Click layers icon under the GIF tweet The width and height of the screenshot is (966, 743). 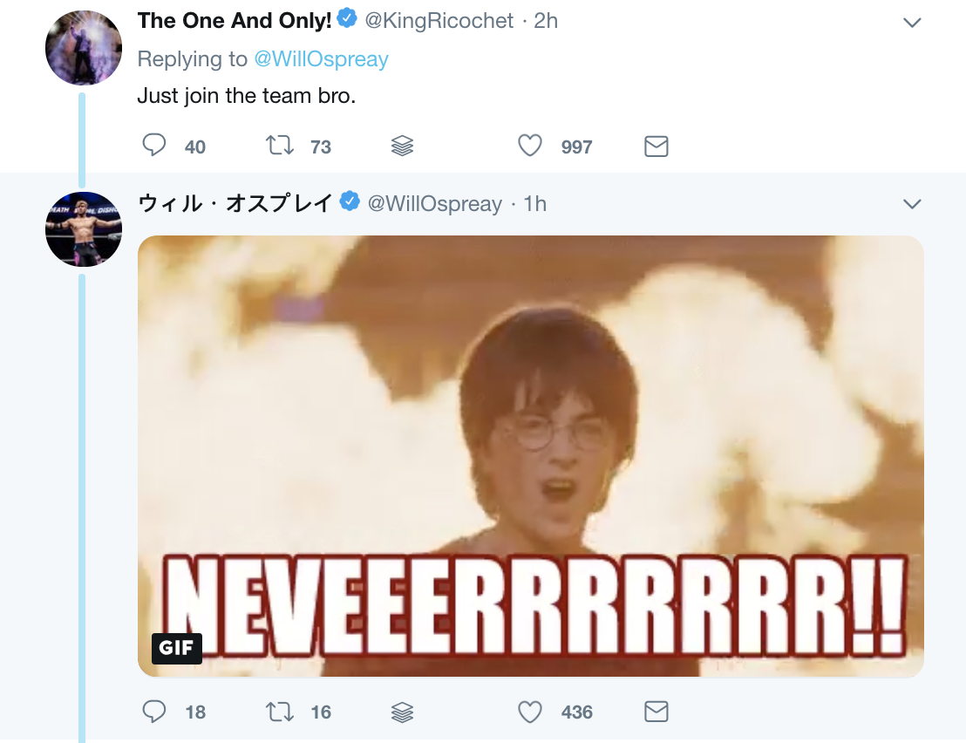point(402,712)
